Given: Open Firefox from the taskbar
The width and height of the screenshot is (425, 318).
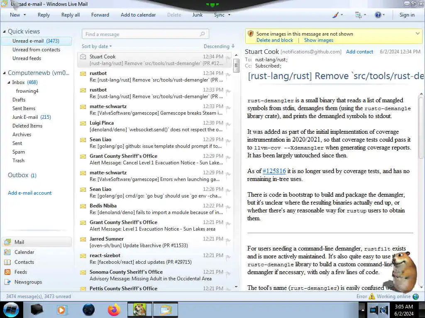Looking at the screenshot, I should 114,310.
